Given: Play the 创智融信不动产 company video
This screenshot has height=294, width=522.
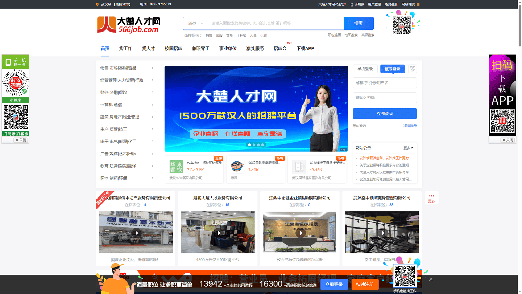Looking at the screenshot, I should [x=136, y=233].
